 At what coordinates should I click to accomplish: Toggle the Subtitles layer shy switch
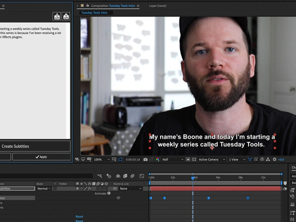pyautogui.click(x=77, y=188)
